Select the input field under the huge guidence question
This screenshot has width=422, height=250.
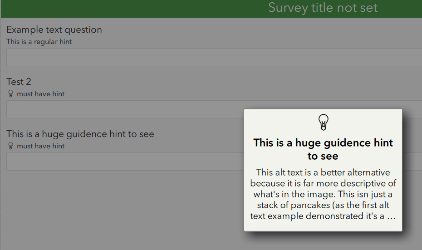[123, 162]
